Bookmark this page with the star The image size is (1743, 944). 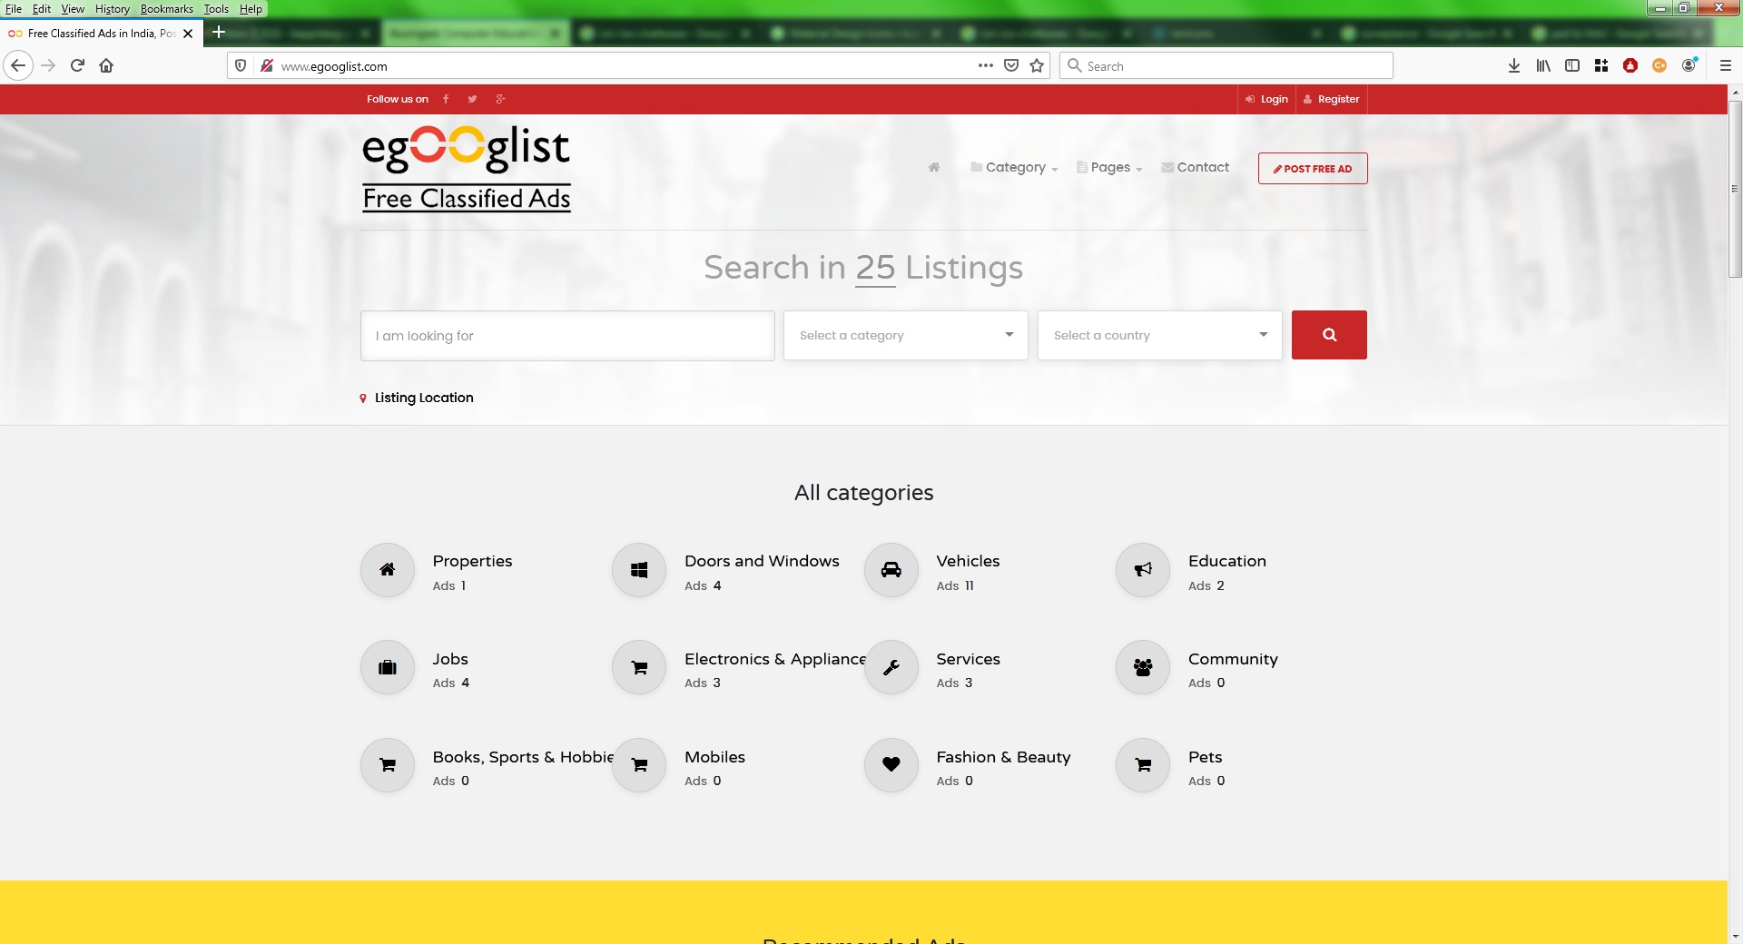pos(1037,65)
